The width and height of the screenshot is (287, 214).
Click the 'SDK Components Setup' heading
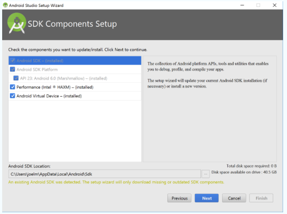[72, 24]
